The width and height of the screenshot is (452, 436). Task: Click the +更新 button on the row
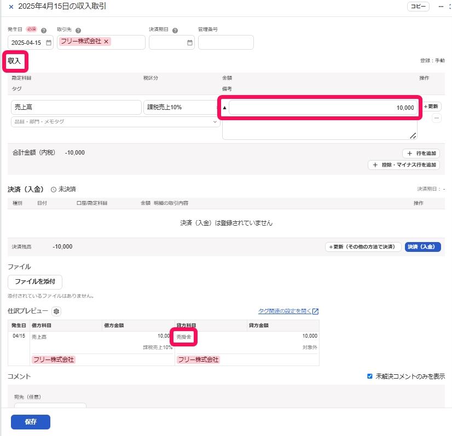point(431,107)
